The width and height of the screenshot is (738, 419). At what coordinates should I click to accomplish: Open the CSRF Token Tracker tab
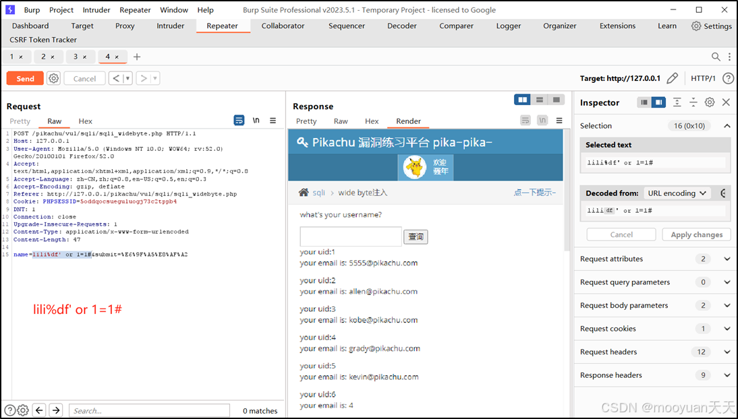(x=43, y=40)
